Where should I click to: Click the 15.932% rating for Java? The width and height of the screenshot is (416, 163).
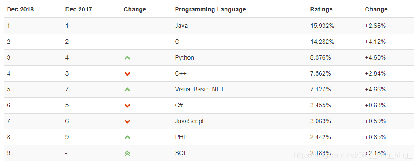[x=322, y=26]
